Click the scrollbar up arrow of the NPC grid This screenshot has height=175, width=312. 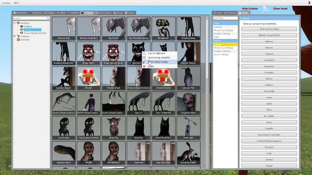(x=207, y=17)
